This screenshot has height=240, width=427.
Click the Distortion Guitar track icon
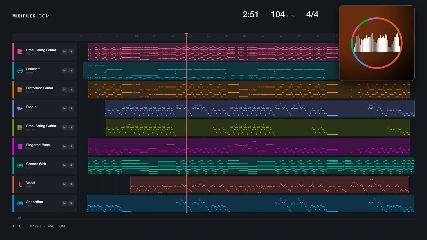(x=20, y=90)
